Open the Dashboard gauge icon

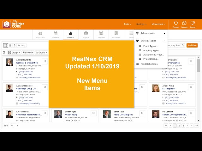pos(40,34)
